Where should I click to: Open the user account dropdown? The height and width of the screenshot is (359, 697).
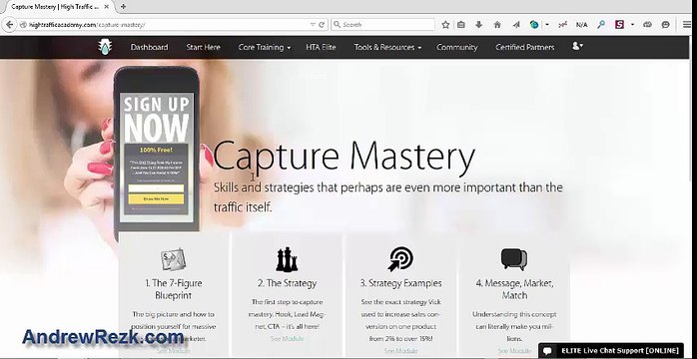[577, 46]
